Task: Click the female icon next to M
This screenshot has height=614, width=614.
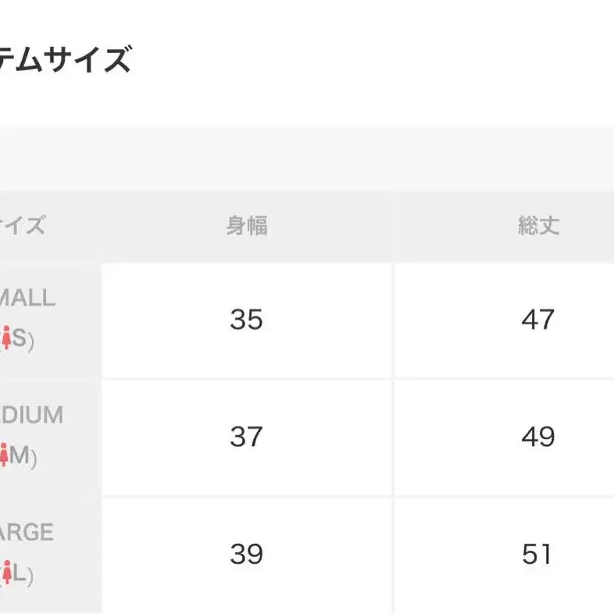Action: click(x=4, y=455)
